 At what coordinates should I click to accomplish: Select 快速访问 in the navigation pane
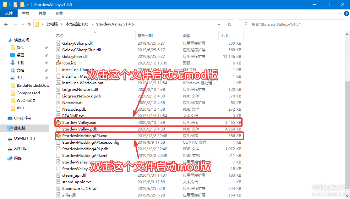tap(21, 40)
